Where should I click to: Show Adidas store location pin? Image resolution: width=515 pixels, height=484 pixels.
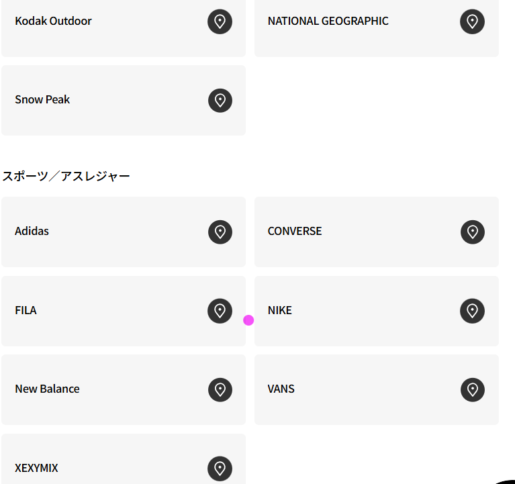click(220, 232)
